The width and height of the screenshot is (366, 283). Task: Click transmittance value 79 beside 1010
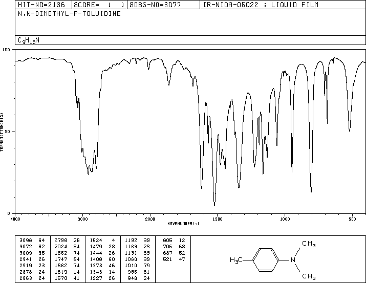[146, 266]
